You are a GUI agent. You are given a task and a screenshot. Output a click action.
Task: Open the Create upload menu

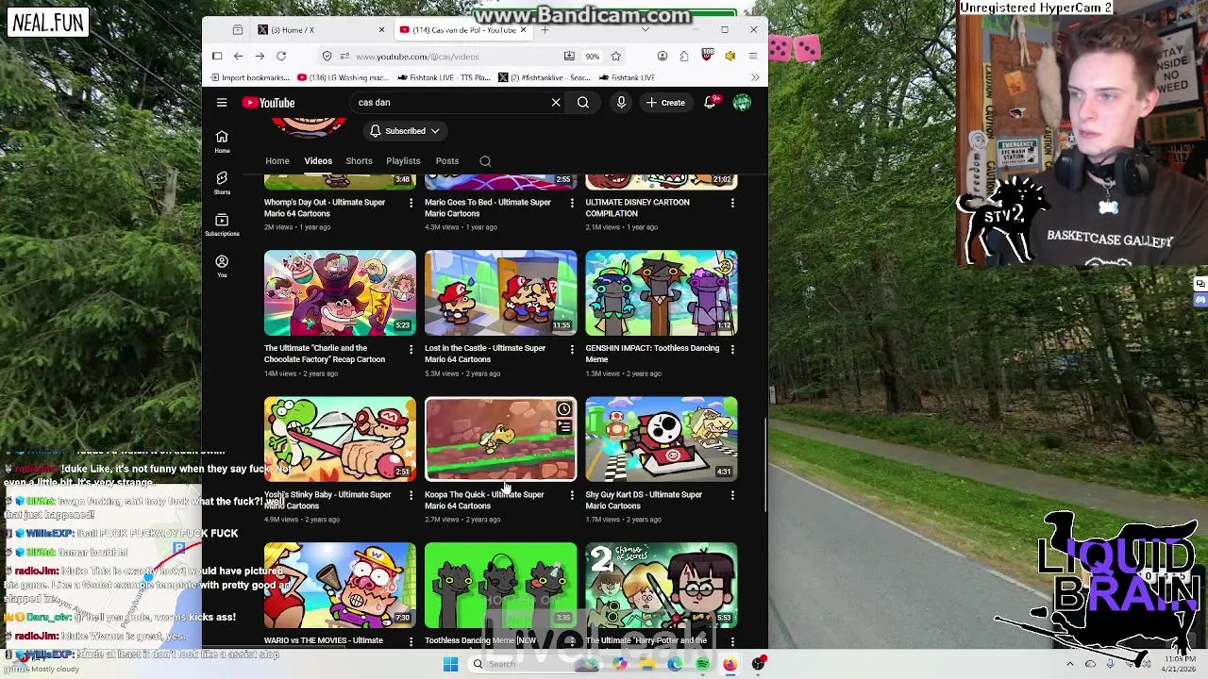(x=665, y=103)
